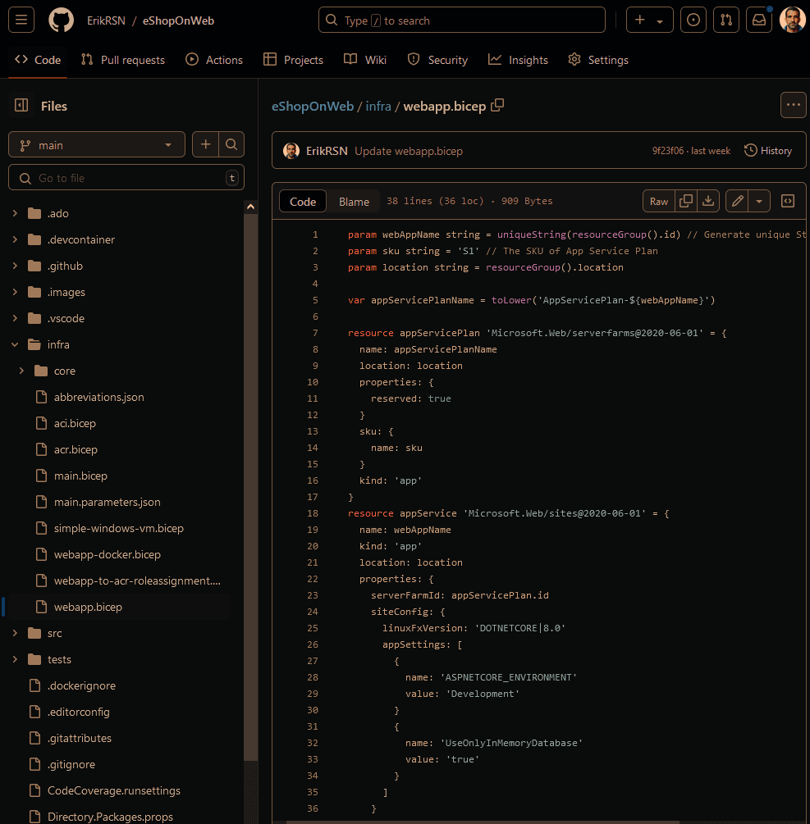810x824 pixels.
Task: Open the user profile avatar menu
Action: point(792,20)
